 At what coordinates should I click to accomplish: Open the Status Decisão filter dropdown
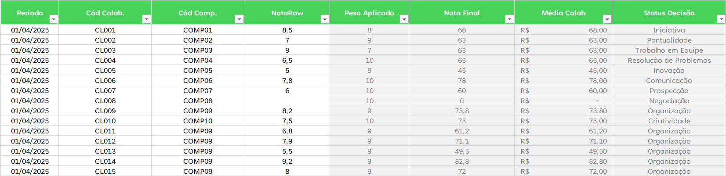pyautogui.click(x=721, y=19)
